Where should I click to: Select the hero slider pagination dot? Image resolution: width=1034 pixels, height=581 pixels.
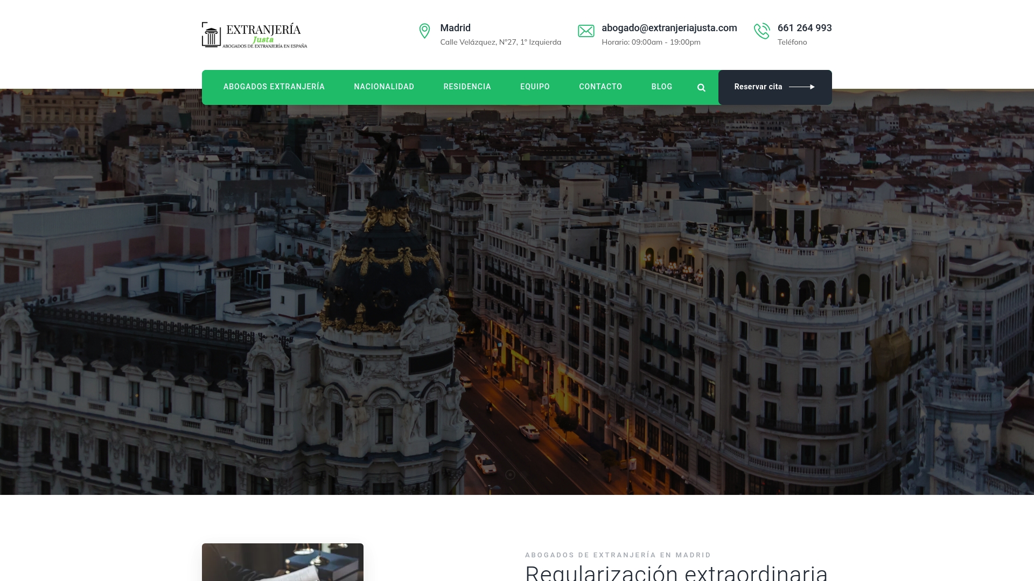click(x=510, y=474)
